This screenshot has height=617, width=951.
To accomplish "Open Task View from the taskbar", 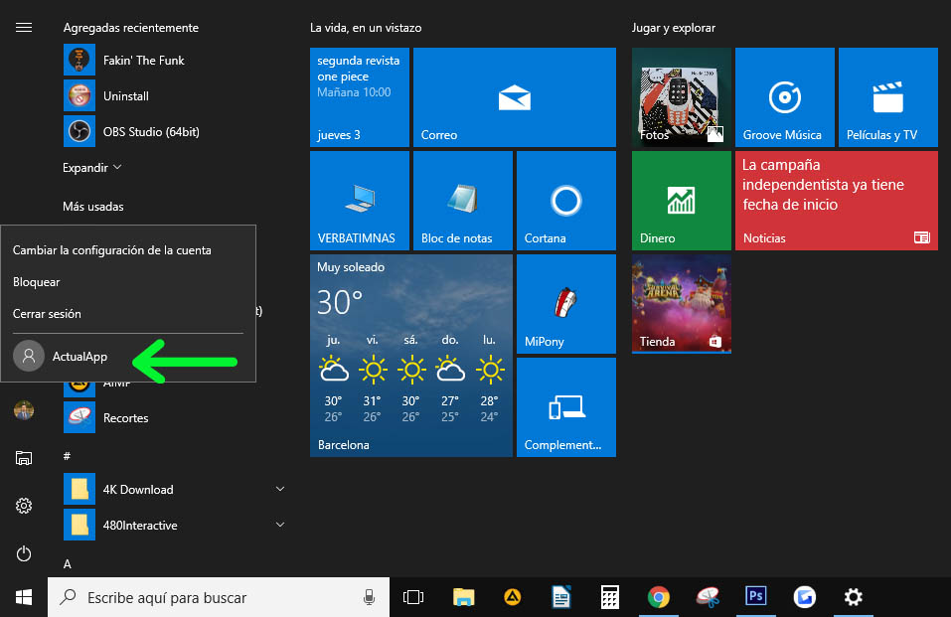I will pyautogui.click(x=413, y=597).
